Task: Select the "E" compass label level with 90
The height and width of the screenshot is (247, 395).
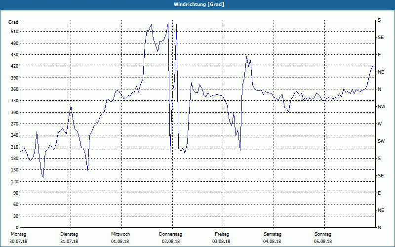Action: (x=379, y=193)
